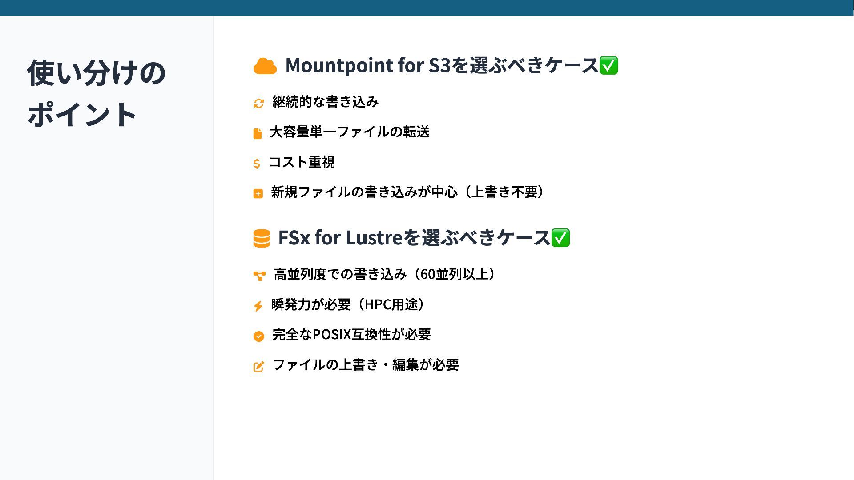Click the 高並列度での書き込み（60並列以上）text
This screenshot has height=480, width=854.
(385, 274)
